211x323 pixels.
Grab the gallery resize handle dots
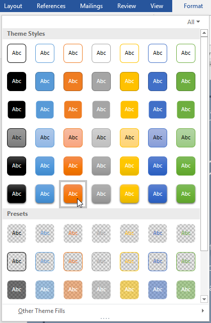point(105,318)
